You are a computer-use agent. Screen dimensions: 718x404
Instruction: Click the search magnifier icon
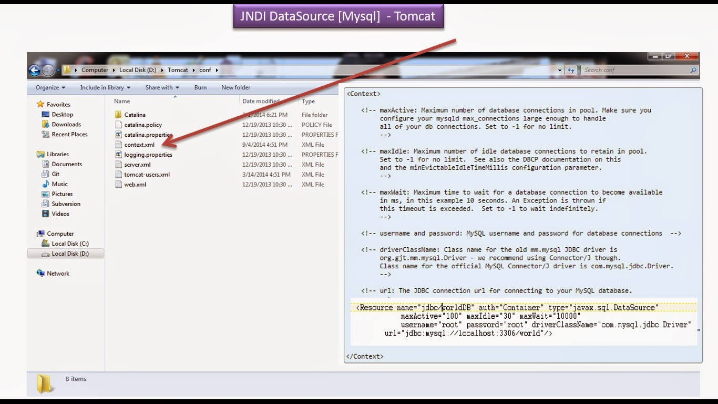coord(693,70)
